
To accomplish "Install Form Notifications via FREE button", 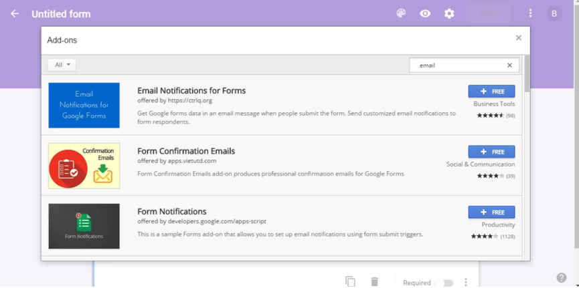I will click(491, 212).
